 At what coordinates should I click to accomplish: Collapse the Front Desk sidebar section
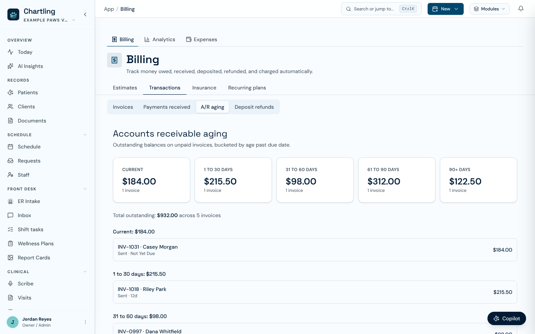pos(85,189)
